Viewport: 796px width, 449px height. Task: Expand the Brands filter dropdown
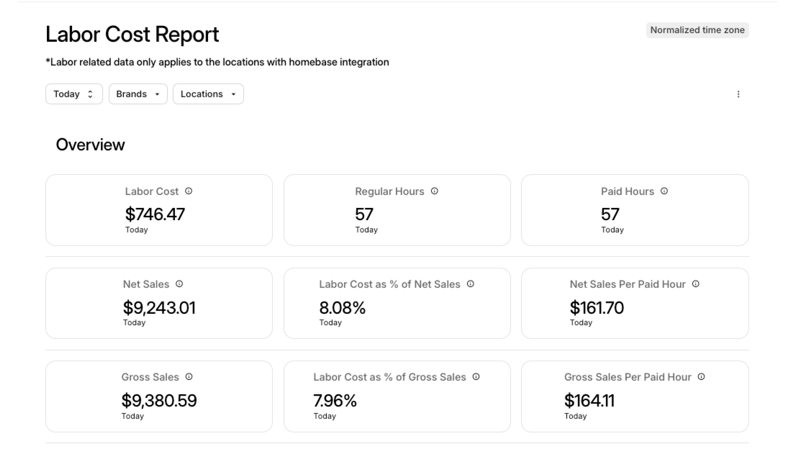tap(138, 94)
